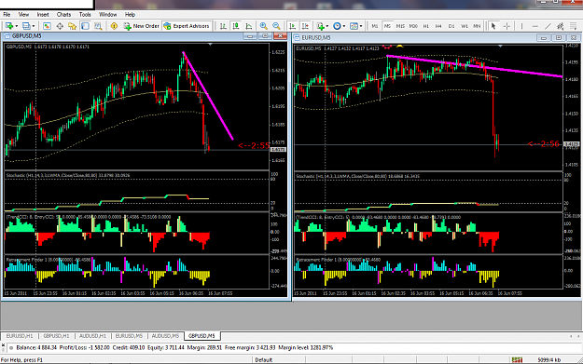Expand the New Chart dropdown arrow
Viewport: 583px width, 364px height.
tap(17, 26)
